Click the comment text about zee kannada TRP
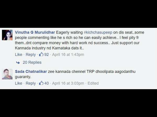This screenshot has height=117, width=157. (75, 74)
